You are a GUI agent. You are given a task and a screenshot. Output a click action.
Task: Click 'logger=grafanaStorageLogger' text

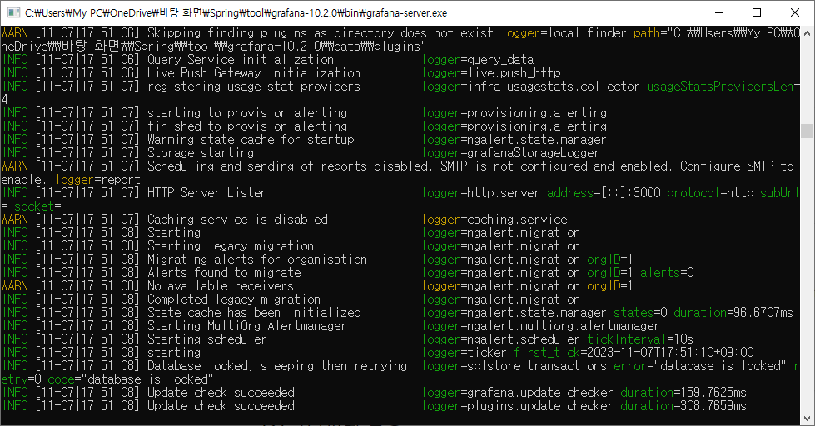511,153
